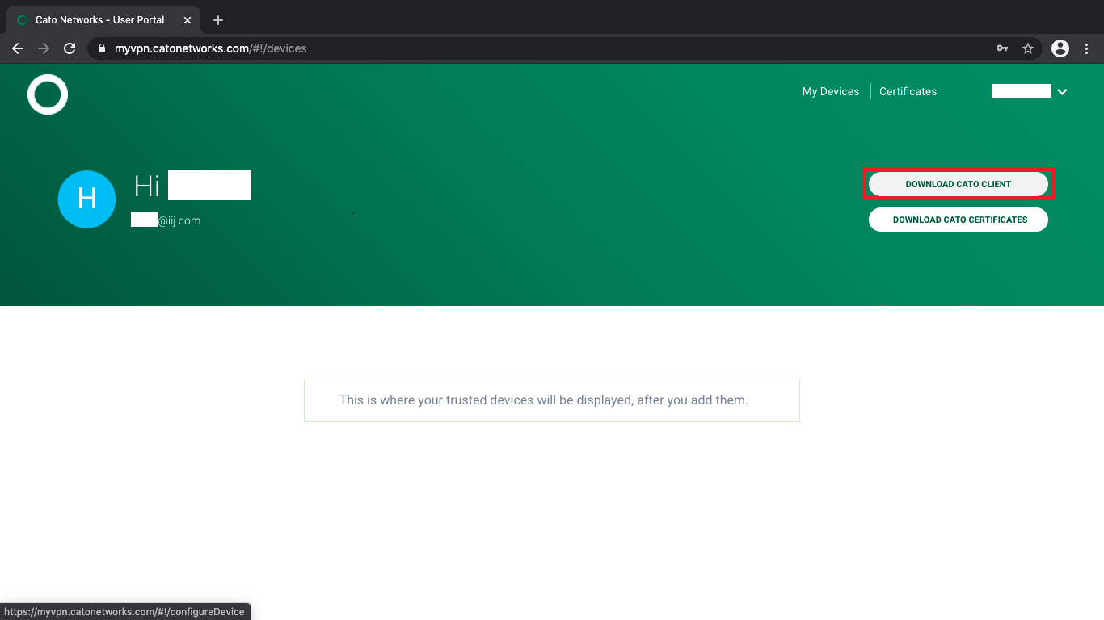Screen dimensions: 1104x620
Task: Open the Chrome profile account icon
Action: coord(1060,48)
